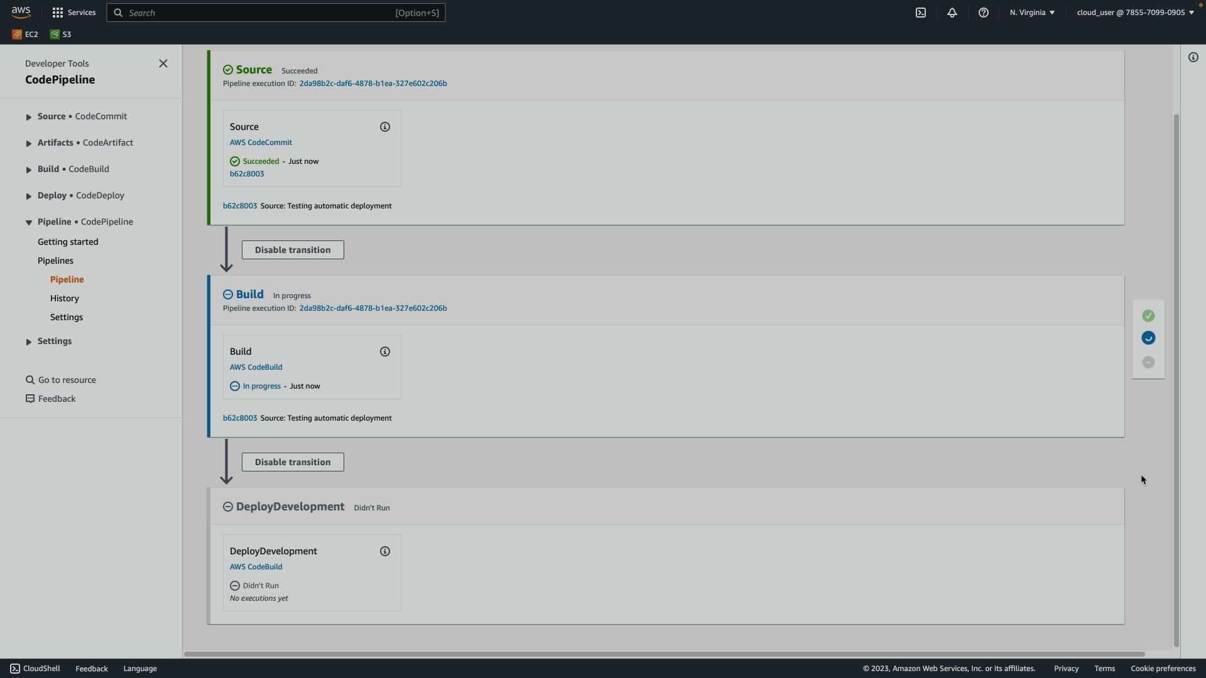1206x678 pixels.
Task: Disable transition between Build and DeployDevelopment
Action: [x=293, y=462]
